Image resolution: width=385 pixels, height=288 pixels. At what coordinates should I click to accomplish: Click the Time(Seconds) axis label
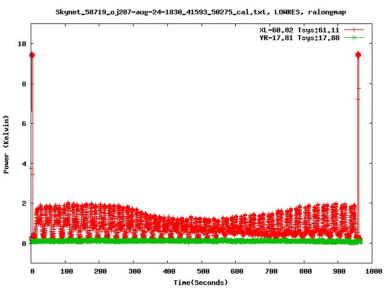pyautogui.click(x=200, y=283)
